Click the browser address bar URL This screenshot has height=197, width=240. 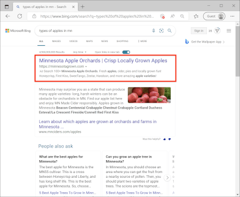(x=97, y=17)
